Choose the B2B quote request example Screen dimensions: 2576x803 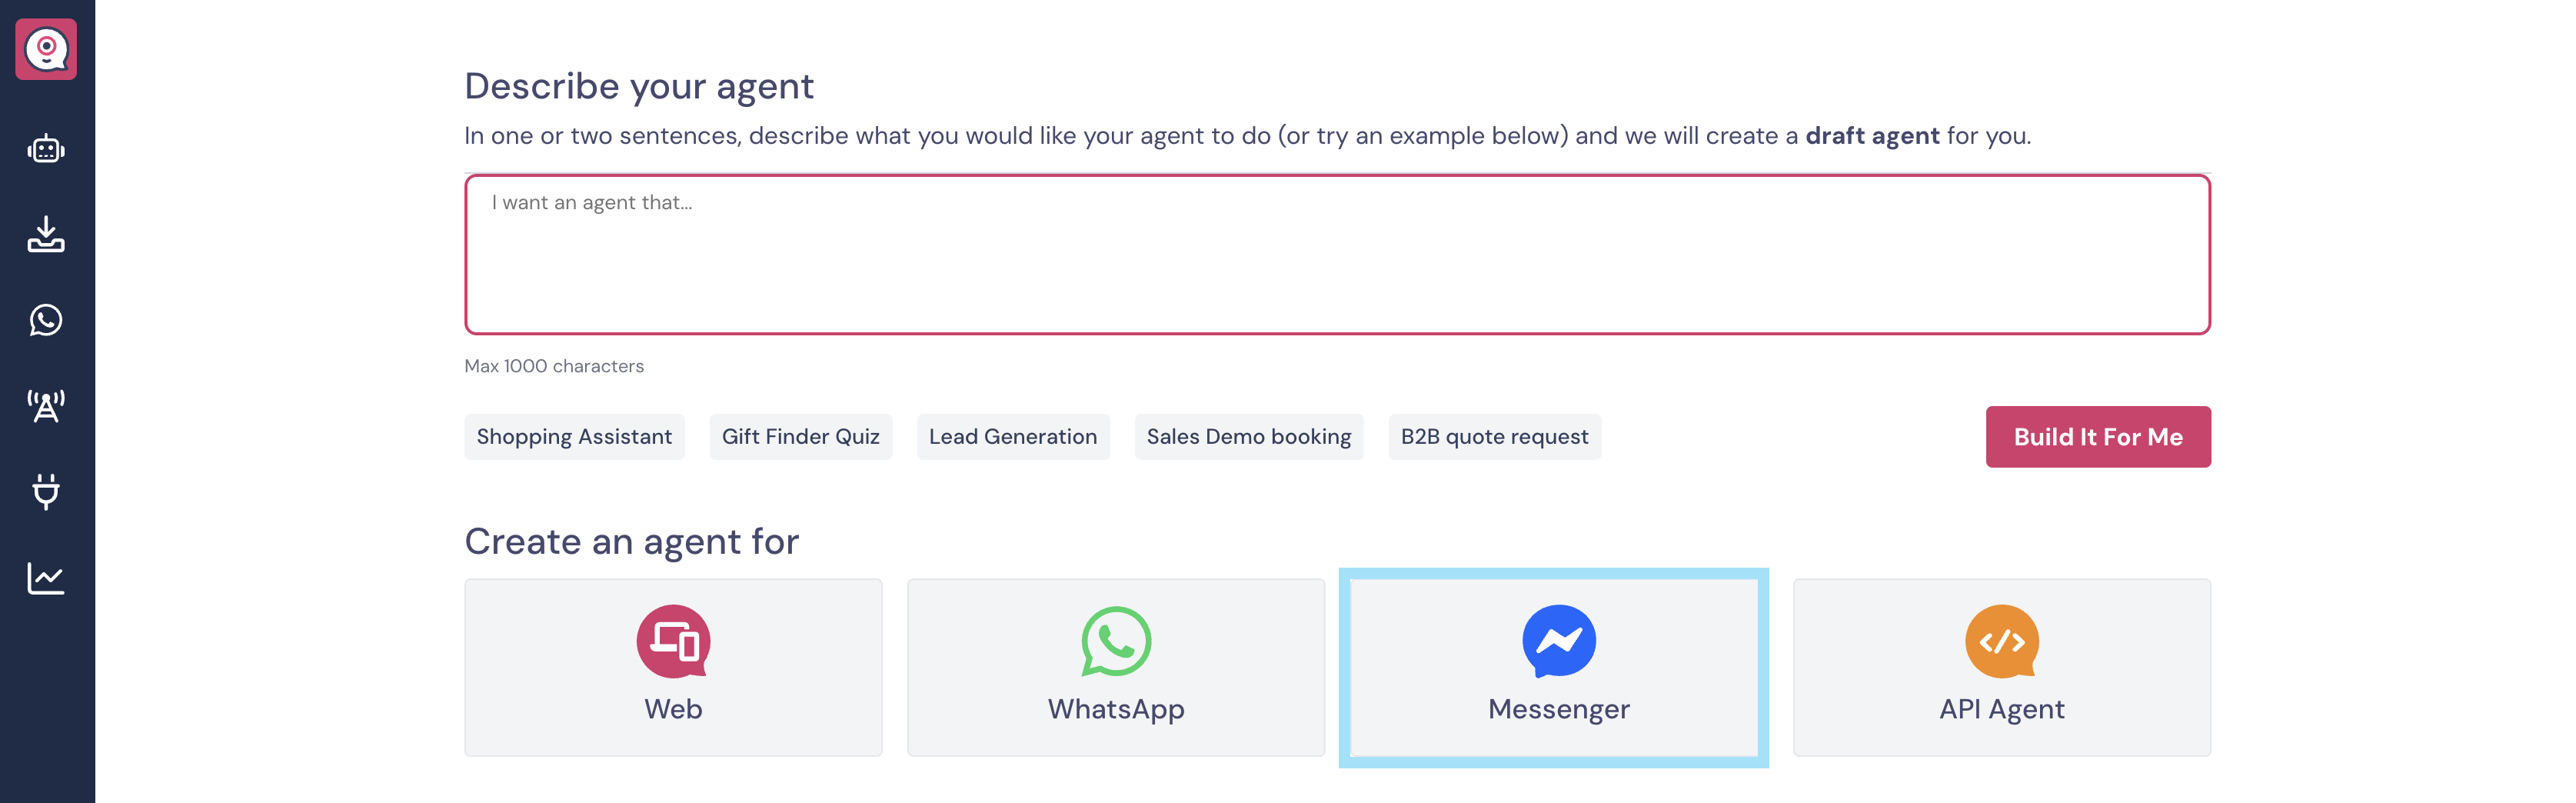coord(1494,437)
